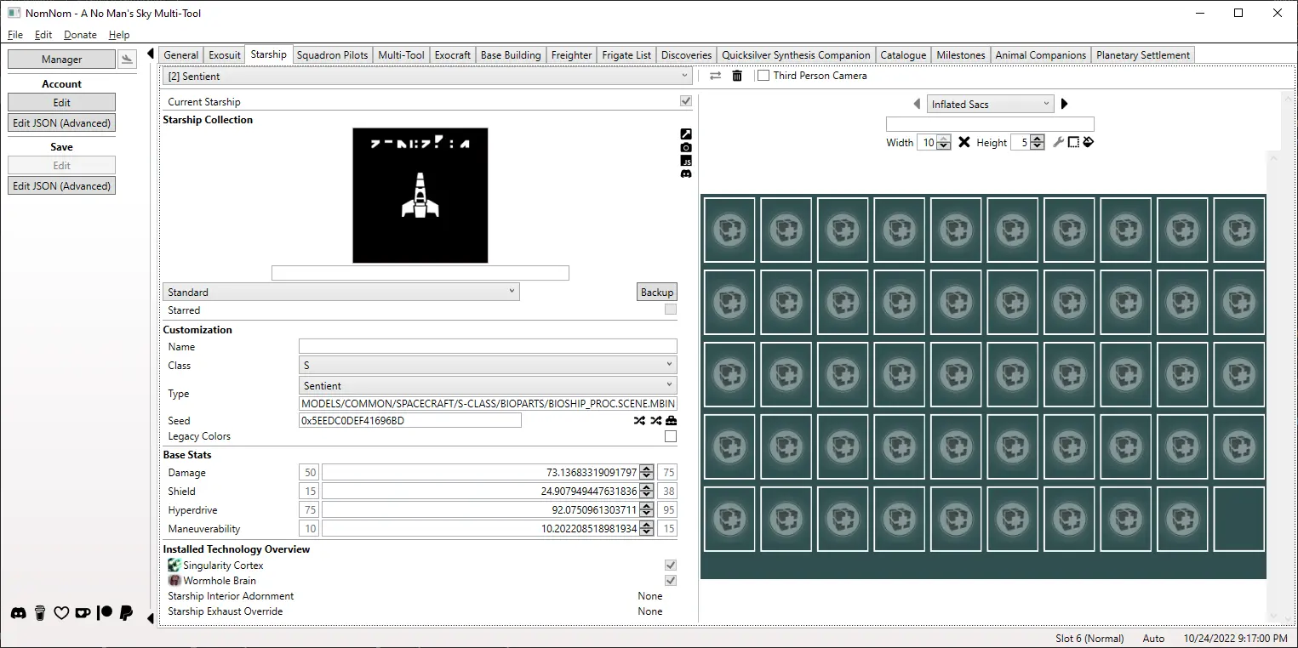Open the Class dropdown showing S
This screenshot has height=648, width=1298.
488,365
